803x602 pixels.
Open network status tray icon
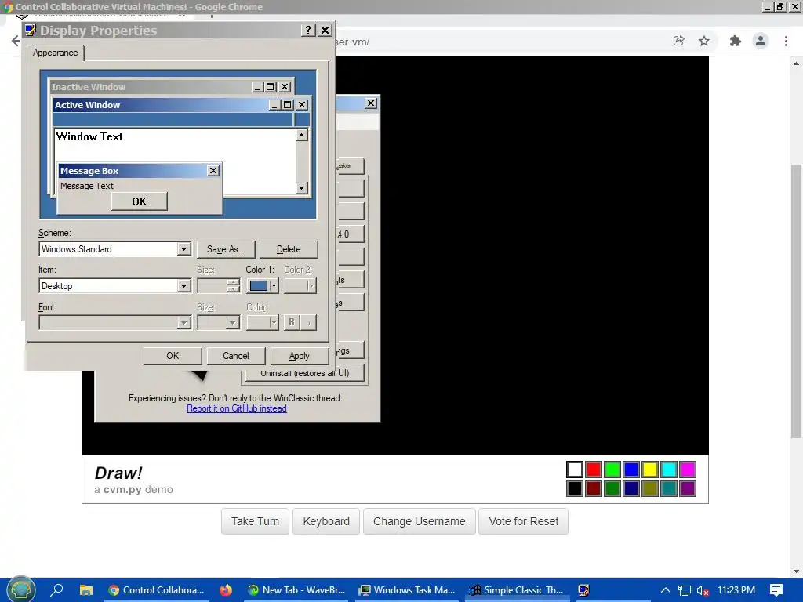684,590
